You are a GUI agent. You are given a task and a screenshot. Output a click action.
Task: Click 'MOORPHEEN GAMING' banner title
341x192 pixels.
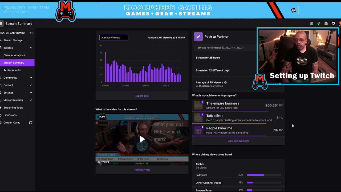click(x=168, y=8)
